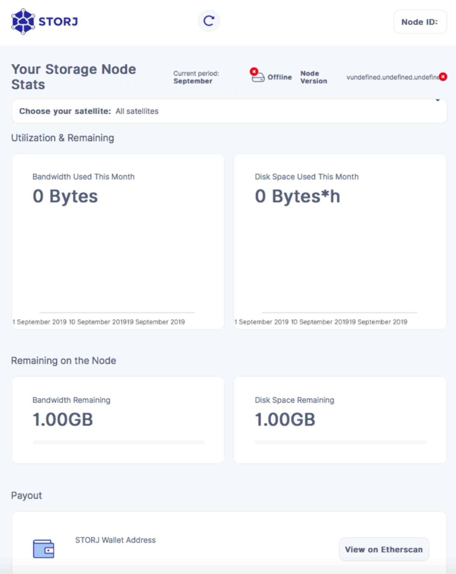Screen dimensions: 456x574
Task: Click the "Payout" section heading
Action: point(26,495)
